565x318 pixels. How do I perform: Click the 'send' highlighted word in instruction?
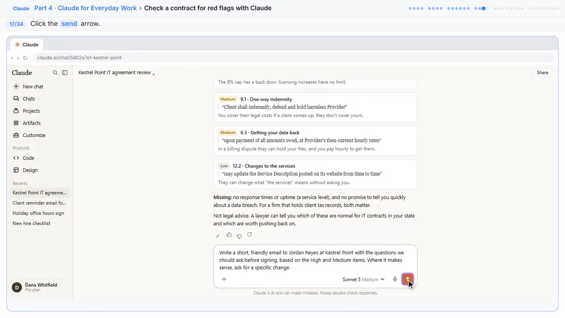pyautogui.click(x=69, y=24)
